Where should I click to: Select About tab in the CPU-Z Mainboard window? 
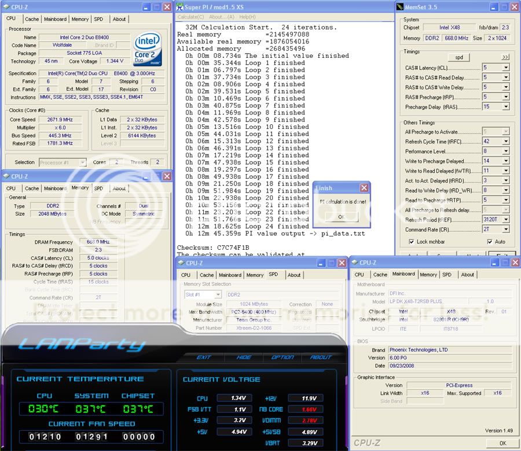(x=467, y=275)
